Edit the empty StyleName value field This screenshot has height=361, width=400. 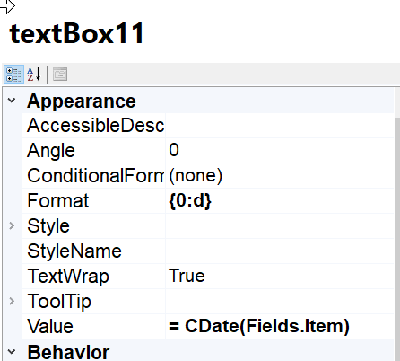(280, 251)
